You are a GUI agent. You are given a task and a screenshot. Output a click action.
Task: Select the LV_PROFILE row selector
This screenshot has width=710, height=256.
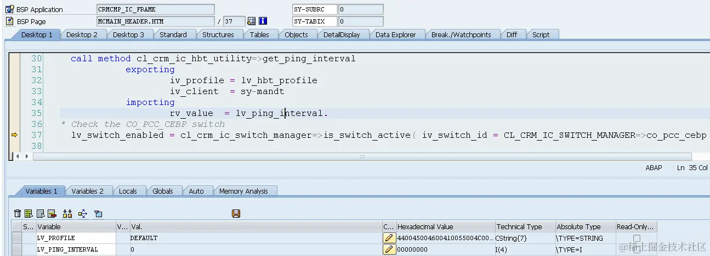pos(17,238)
